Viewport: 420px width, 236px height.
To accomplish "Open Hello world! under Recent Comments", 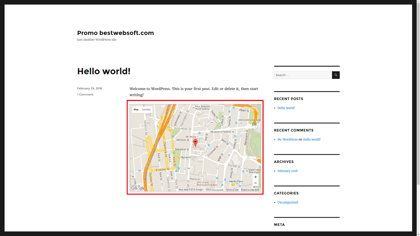I will coord(312,140).
